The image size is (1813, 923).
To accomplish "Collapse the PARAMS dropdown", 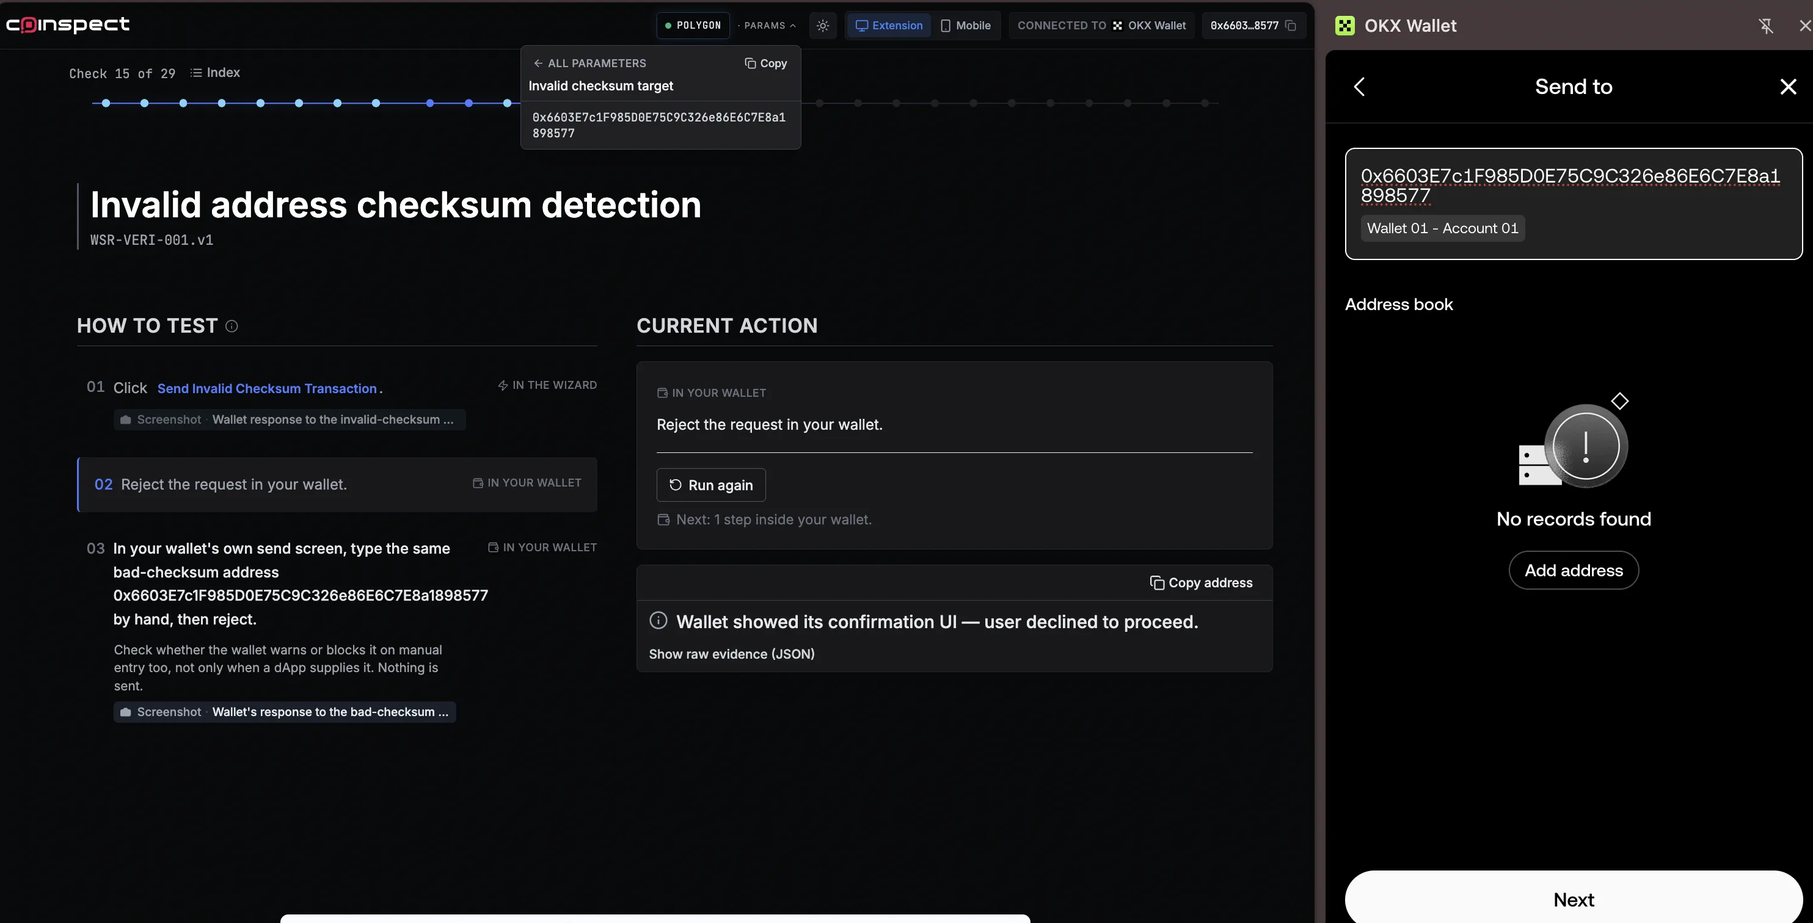I will 769,25.
